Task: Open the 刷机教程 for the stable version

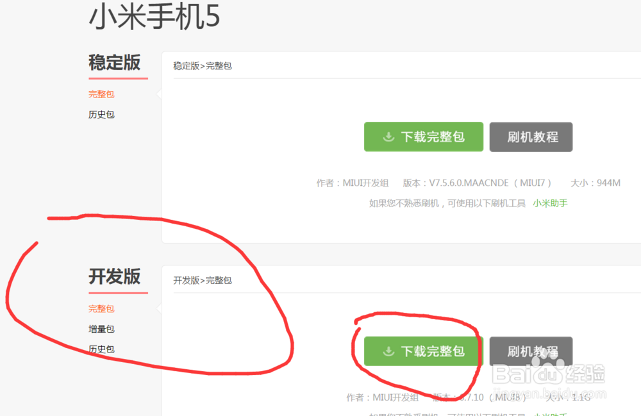Action: [x=531, y=137]
